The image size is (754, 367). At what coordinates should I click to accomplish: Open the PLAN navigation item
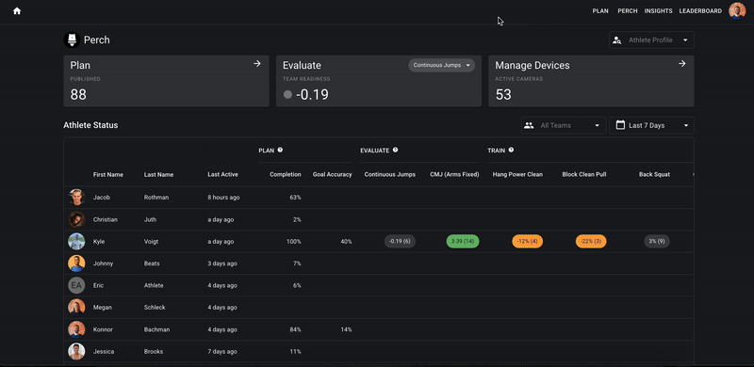[600, 11]
